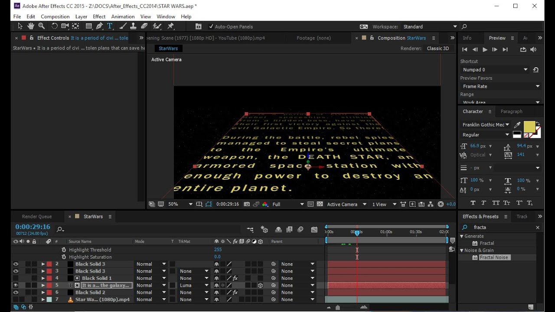Viewport: 555px width, 312px height.
Task: Switch to Paragraph panel tab
Action: [x=511, y=111]
